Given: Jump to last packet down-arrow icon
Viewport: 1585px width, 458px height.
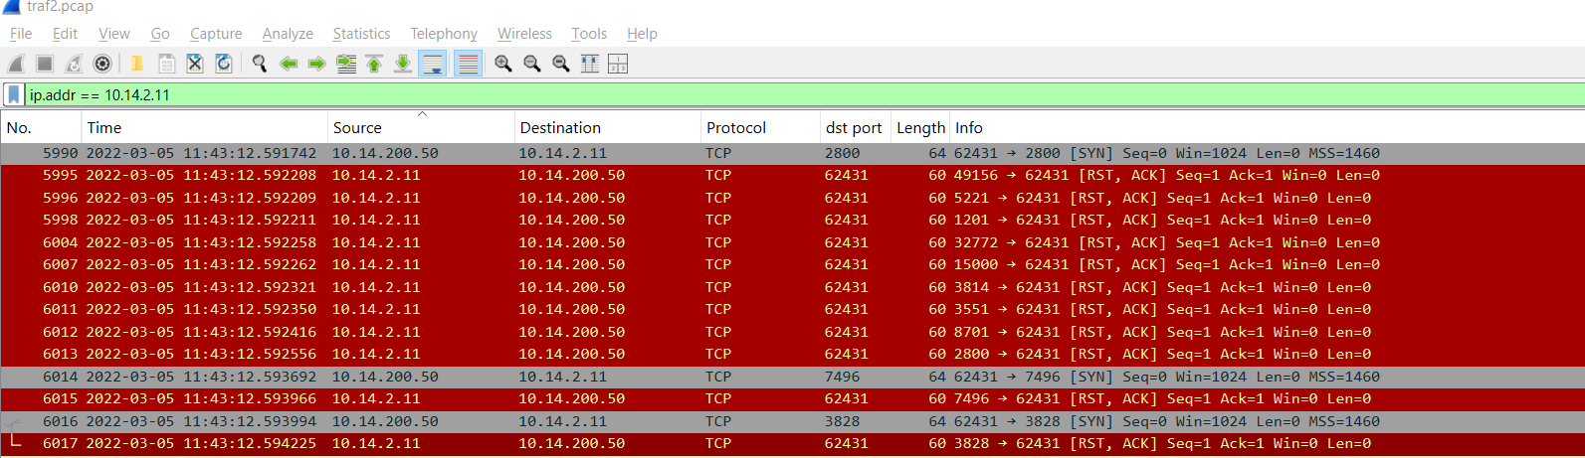Looking at the screenshot, I should click(x=403, y=64).
